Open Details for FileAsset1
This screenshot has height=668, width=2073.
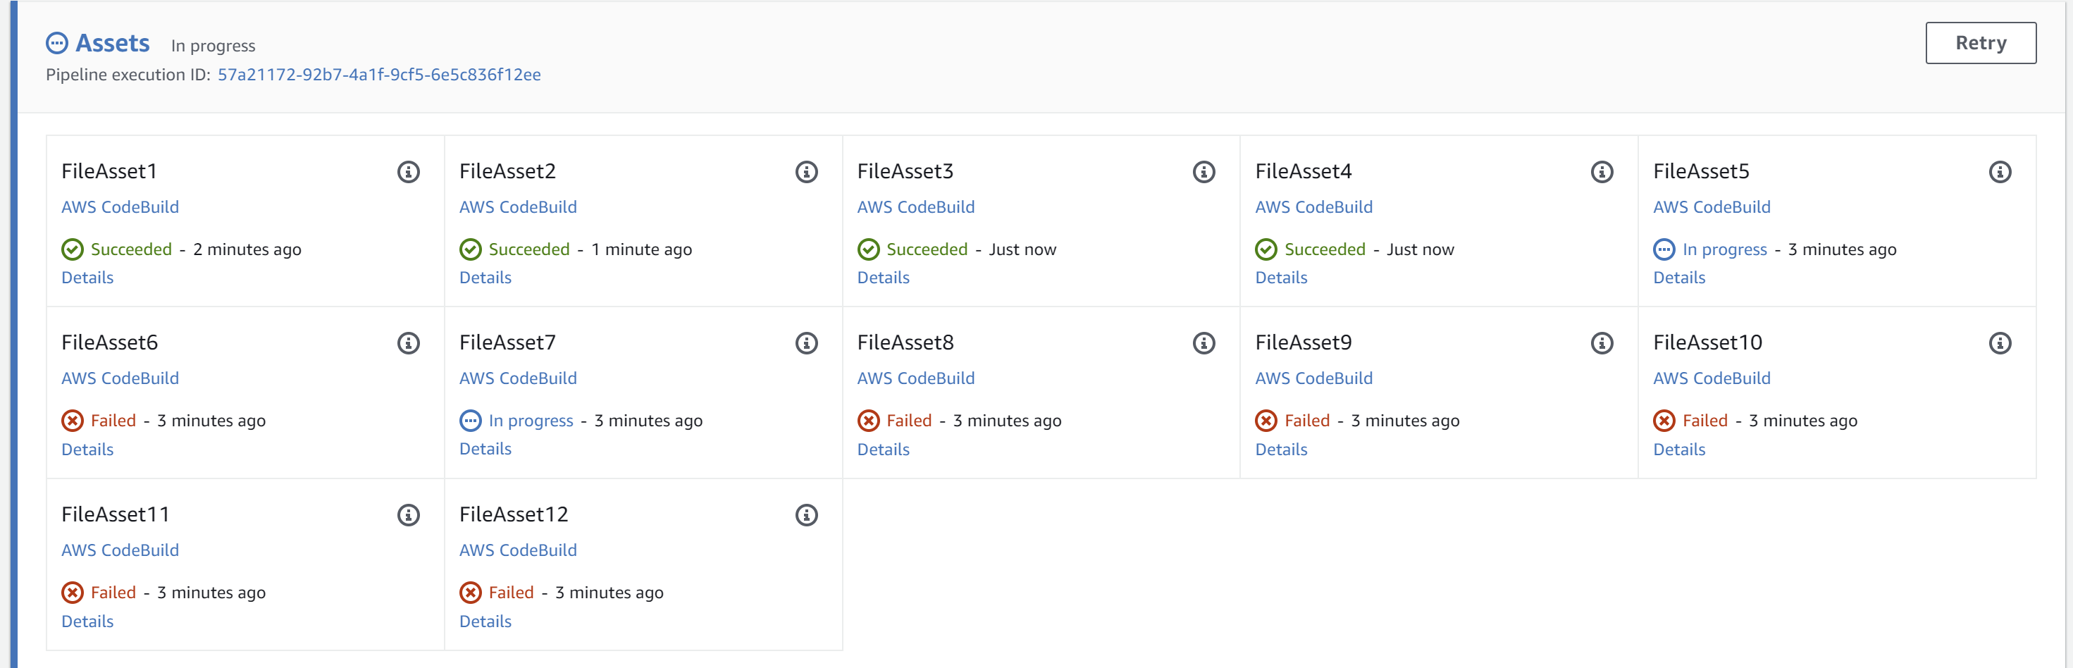click(x=87, y=278)
